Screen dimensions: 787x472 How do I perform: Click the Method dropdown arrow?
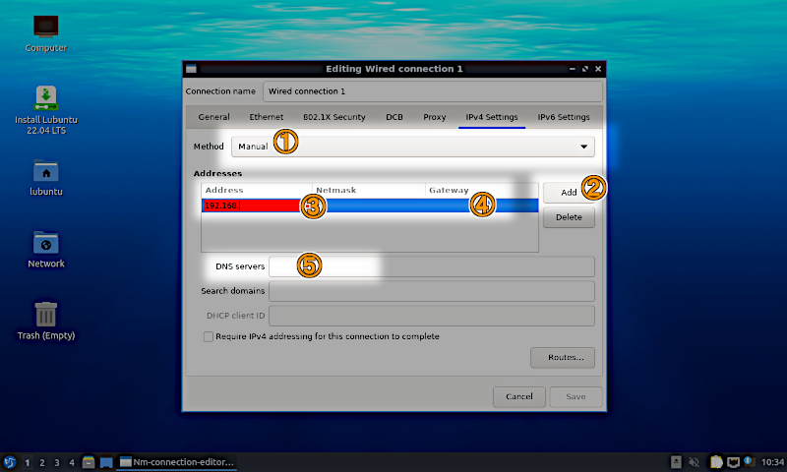pos(583,147)
